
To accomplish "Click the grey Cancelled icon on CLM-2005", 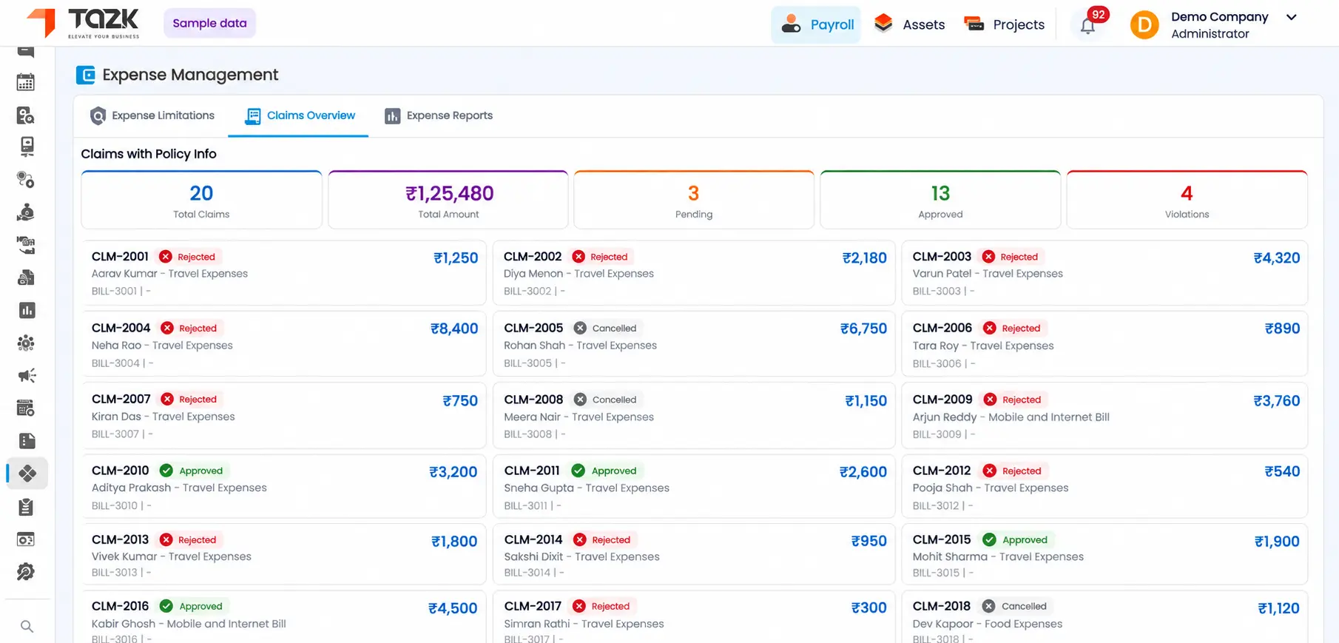I will [x=580, y=328].
